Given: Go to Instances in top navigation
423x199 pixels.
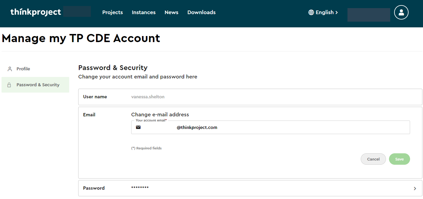Looking at the screenshot, I should [144, 12].
